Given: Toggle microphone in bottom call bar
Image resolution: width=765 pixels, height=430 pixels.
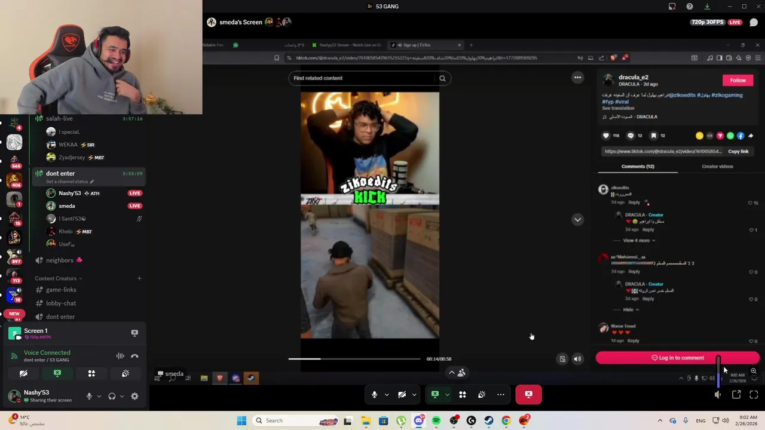Looking at the screenshot, I should point(374,394).
